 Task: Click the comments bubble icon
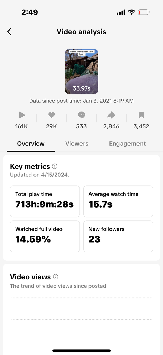81,115
